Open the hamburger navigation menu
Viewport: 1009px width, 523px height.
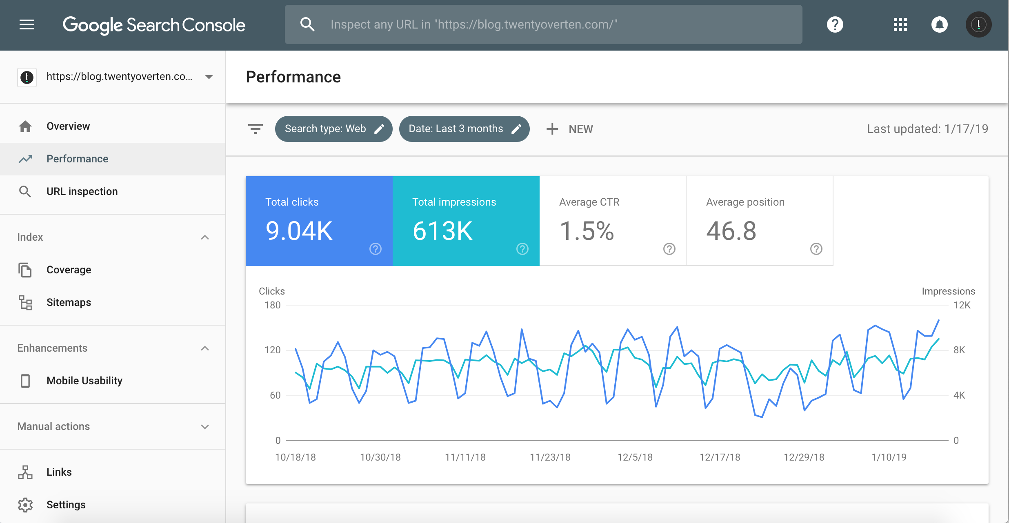26,24
